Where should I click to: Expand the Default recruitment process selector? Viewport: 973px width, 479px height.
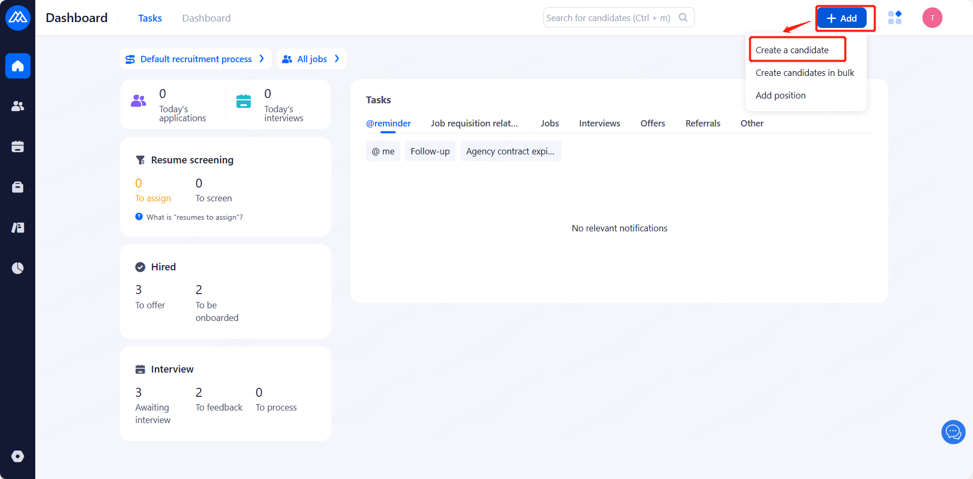[x=195, y=59]
